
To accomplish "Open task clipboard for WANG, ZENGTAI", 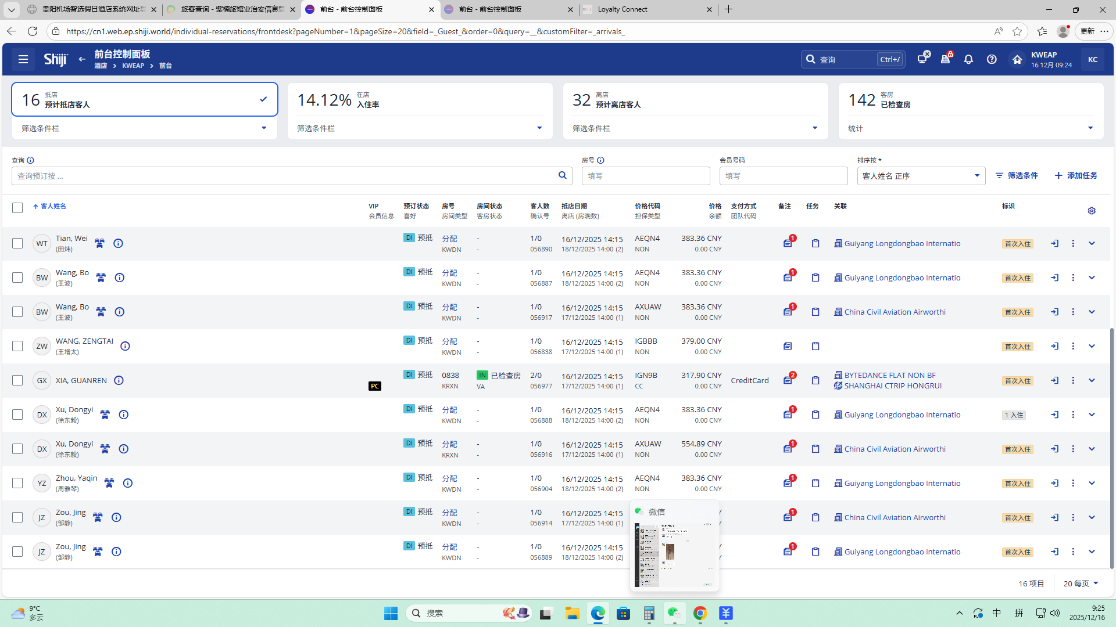I will 815,347.
